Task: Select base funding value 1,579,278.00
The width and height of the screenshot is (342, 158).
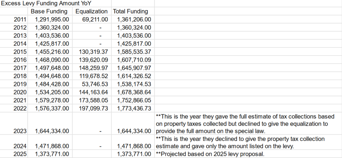Action: coord(52,100)
